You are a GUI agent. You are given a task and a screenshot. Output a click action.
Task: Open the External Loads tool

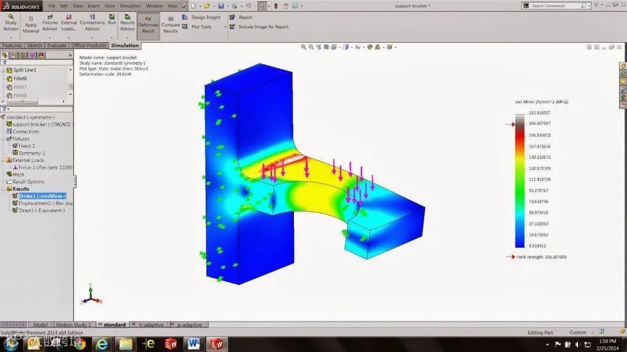pyautogui.click(x=69, y=23)
